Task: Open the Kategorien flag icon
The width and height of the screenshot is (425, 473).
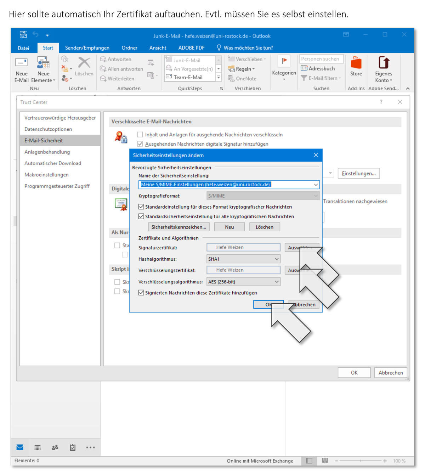Action: pos(284,61)
